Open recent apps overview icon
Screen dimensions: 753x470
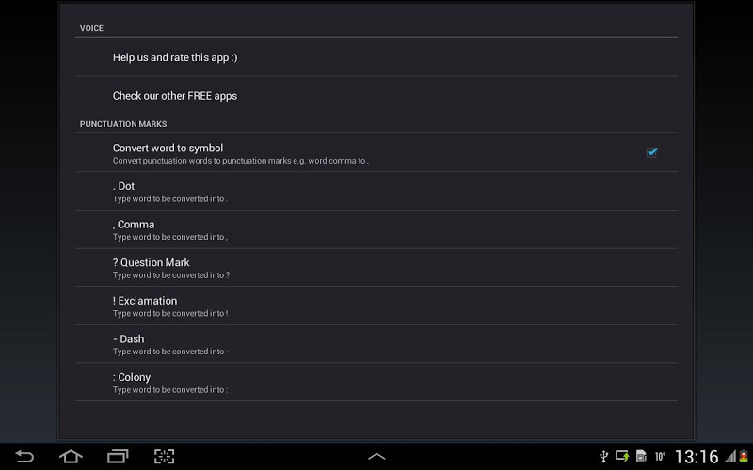point(118,456)
